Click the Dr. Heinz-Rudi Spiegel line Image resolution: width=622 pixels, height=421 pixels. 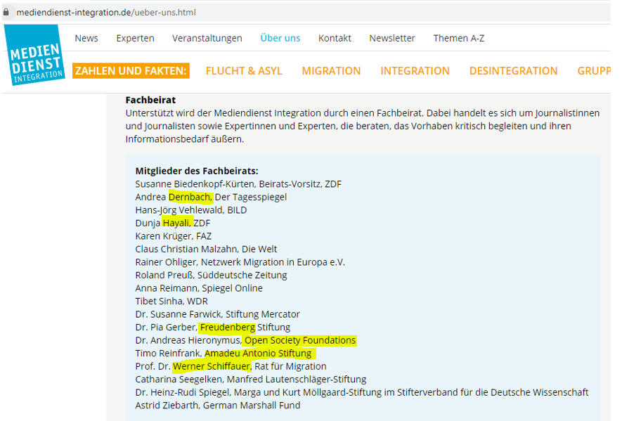click(x=362, y=392)
